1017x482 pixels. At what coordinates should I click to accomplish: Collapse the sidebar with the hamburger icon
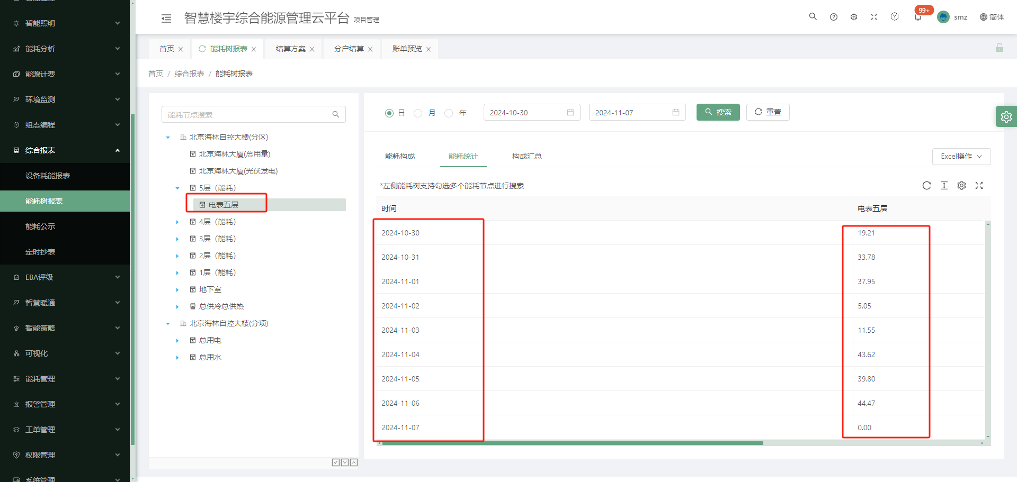[166, 19]
